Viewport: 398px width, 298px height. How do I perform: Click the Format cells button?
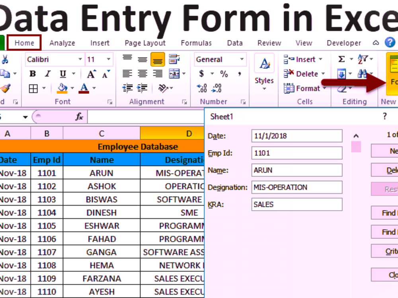tap(305, 89)
